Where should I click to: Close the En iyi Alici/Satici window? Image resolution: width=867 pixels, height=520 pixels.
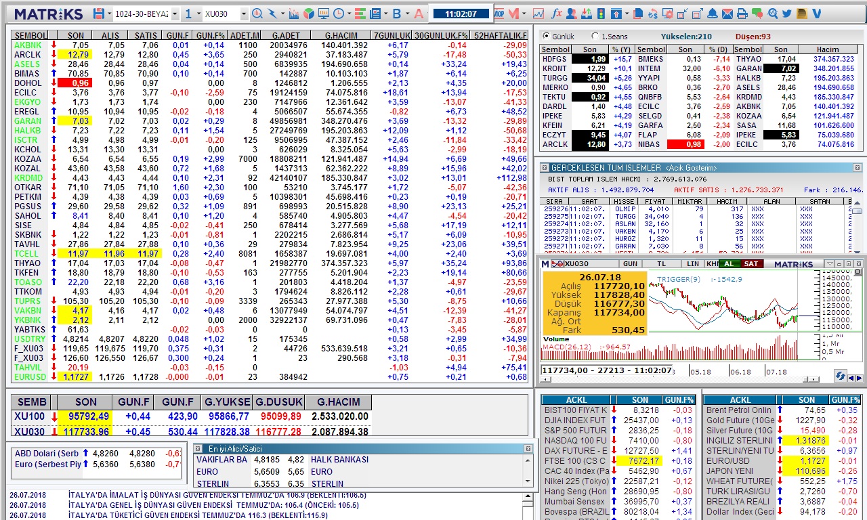528,448
